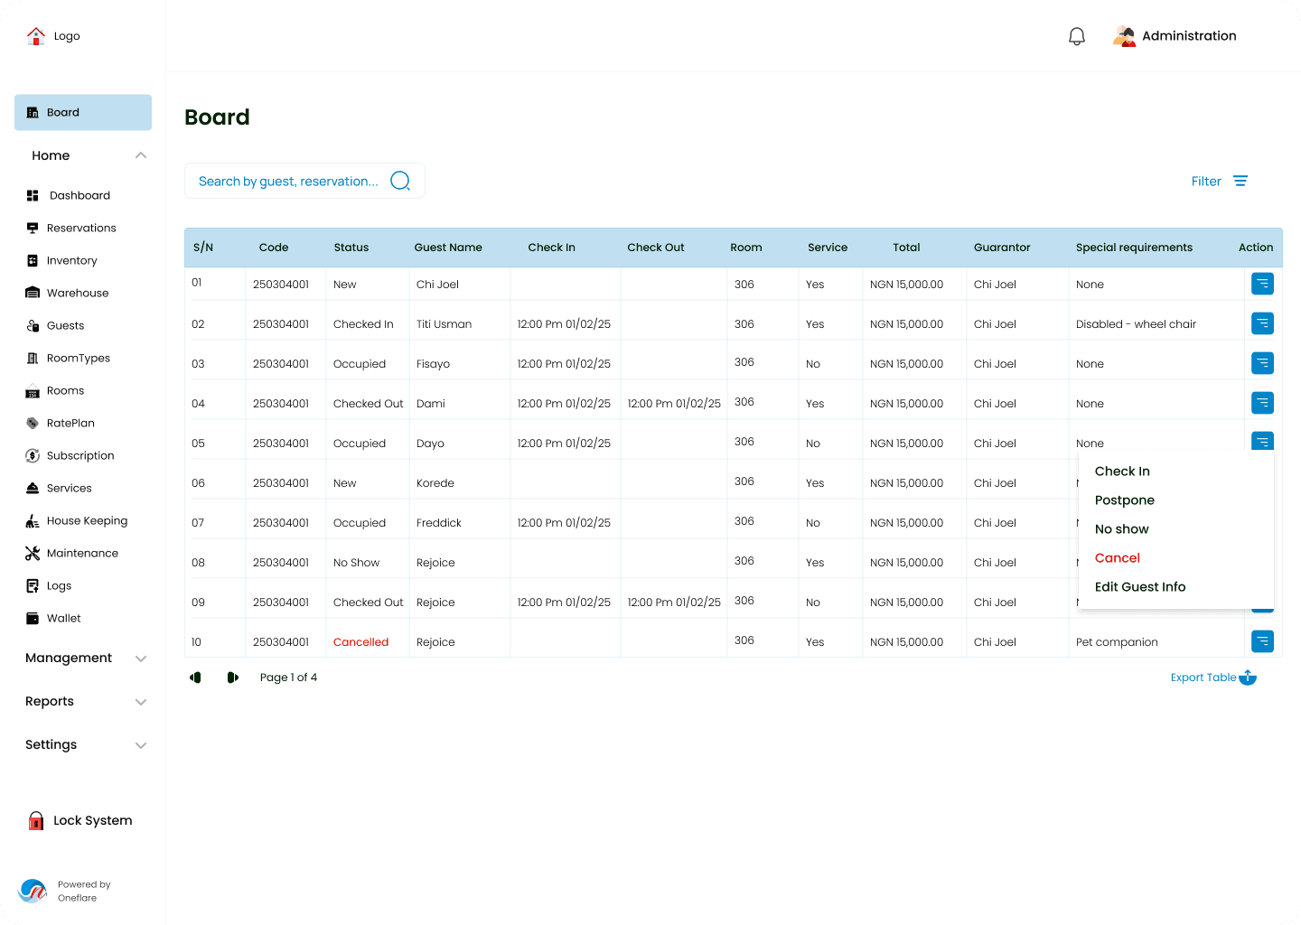The width and height of the screenshot is (1301, 925).
Task: Click the Guests sidebar icon
Action: (x=33, y=325)
